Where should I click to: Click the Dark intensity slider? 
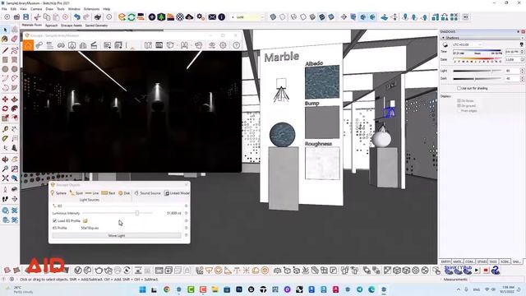point(477,79)
